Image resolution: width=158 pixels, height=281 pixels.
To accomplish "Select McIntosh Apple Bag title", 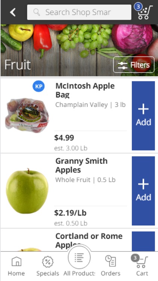I will [x=85, y=90].
